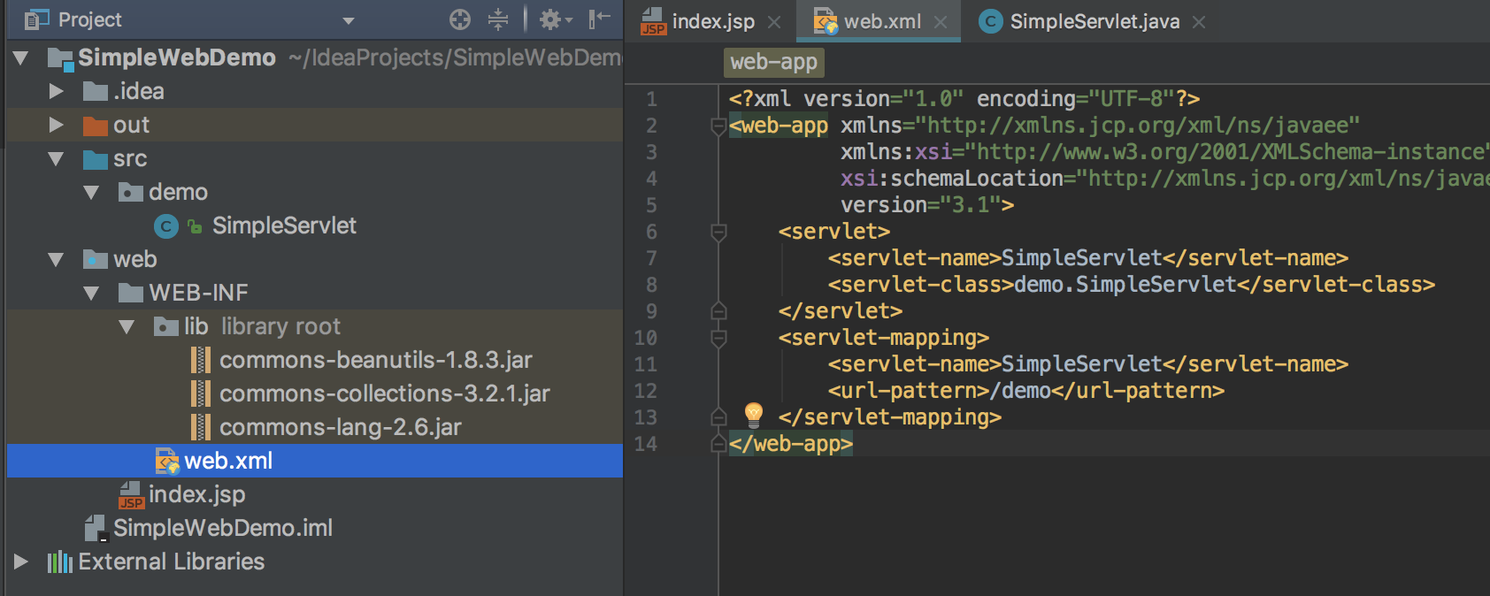Click the /demo url-pattern value
The height and width of the screenshot is (596, 1490).
click(x=1021, y=391)
